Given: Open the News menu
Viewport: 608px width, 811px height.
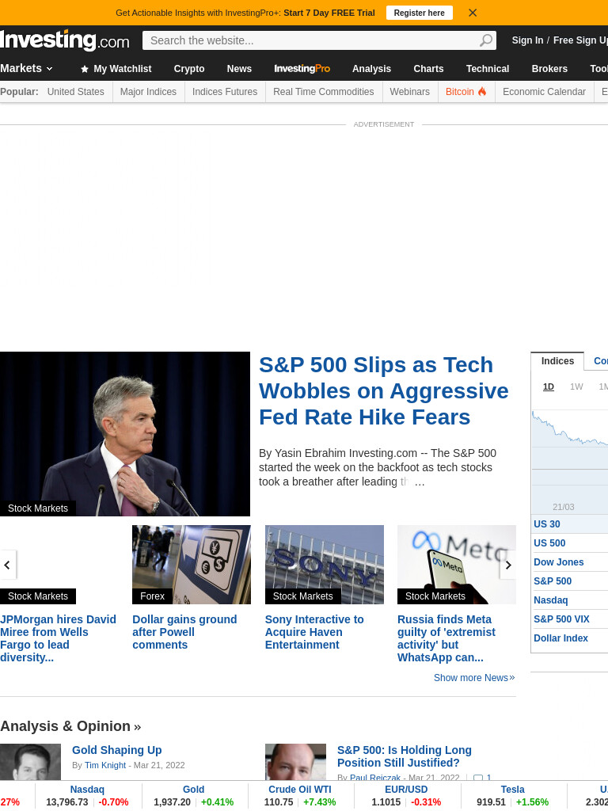Looking at the screenshot, I should pyautogui.click(x=239, y=69).
